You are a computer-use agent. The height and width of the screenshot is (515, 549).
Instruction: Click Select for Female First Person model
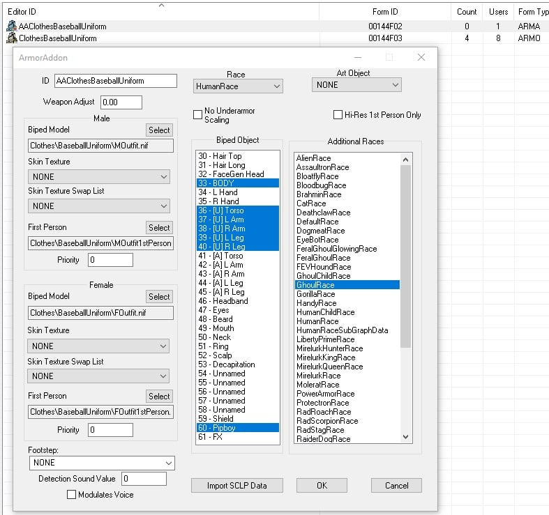(x=159, y=397)
